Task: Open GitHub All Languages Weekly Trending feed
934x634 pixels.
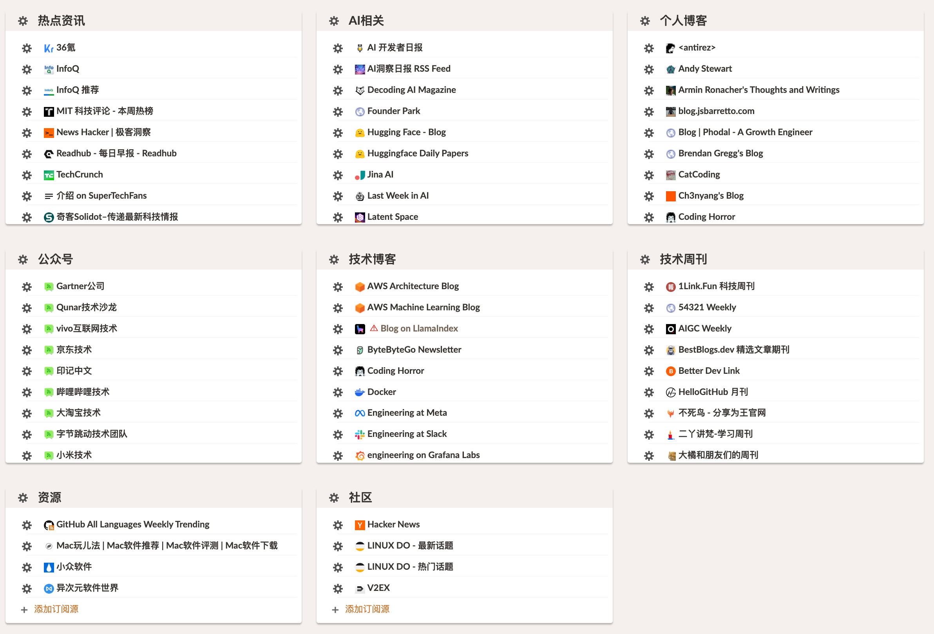Action: [133, 524]
